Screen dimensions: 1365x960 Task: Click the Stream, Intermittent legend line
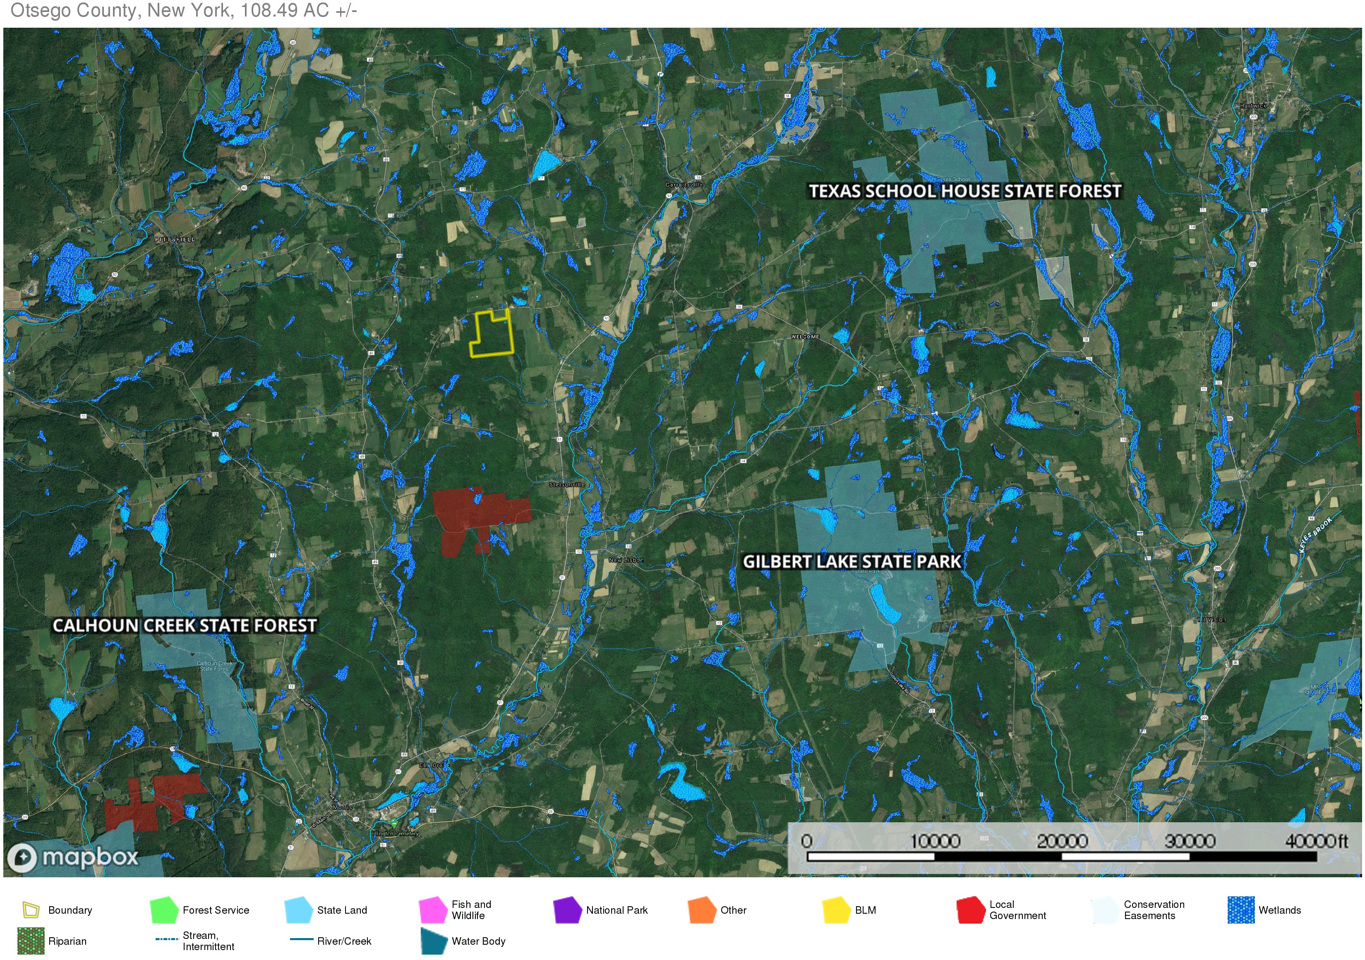pyautogui.click(x=166, y=939)
